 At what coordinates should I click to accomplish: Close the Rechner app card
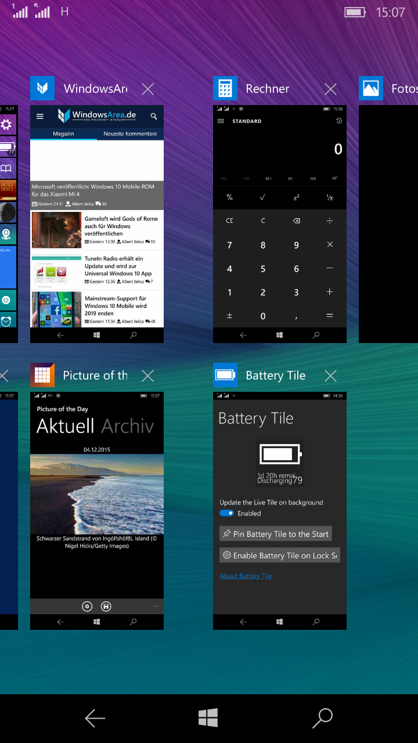click(x=330, y=89)
